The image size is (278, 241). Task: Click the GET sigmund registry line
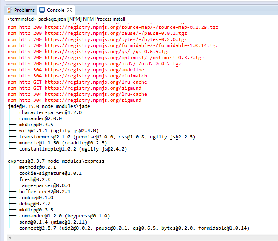tap(74, 88)
